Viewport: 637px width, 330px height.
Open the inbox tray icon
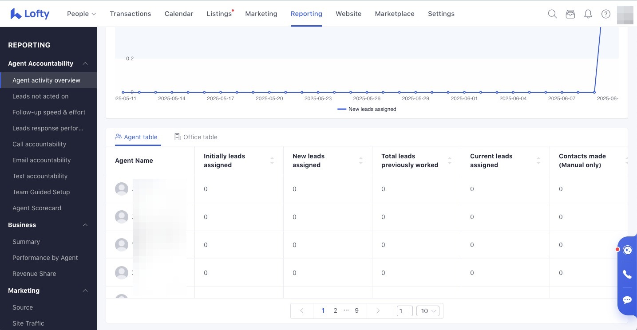(x=570, y=14)
